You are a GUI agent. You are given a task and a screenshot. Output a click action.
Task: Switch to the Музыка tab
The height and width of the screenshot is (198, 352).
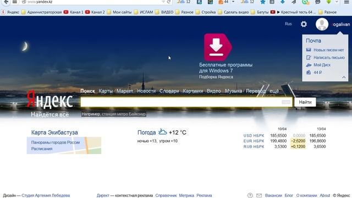(x=233, y=91)
